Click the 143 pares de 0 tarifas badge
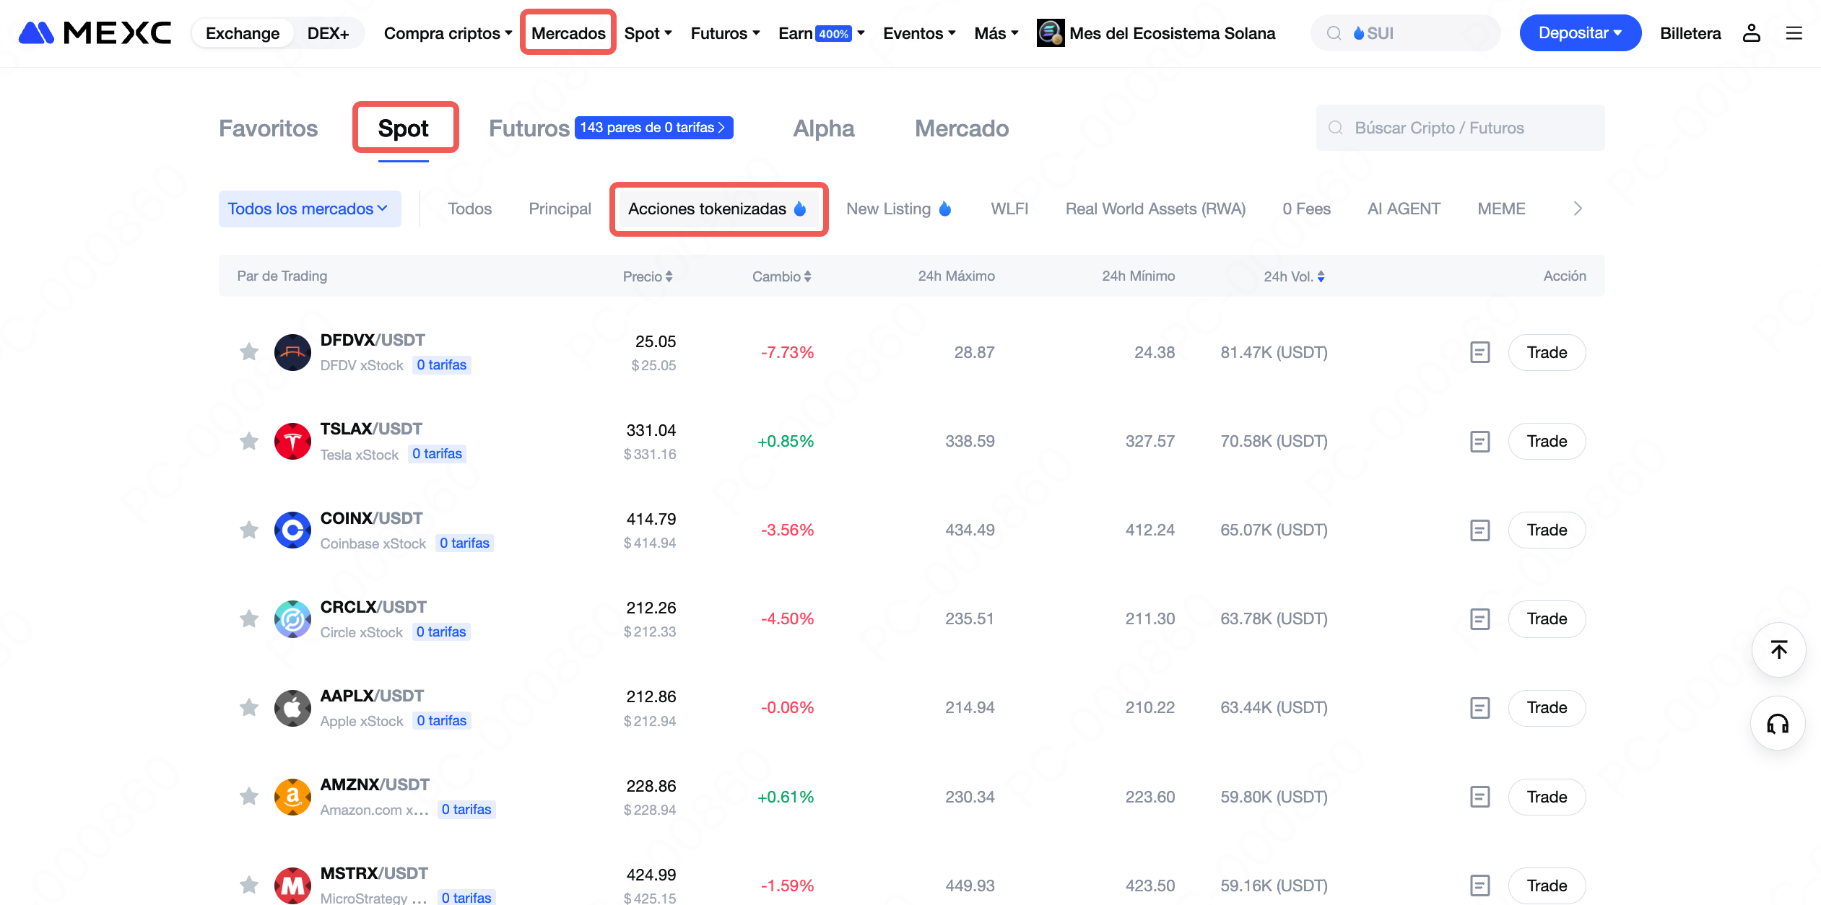The image size is (1821, 905). [653, 128]
